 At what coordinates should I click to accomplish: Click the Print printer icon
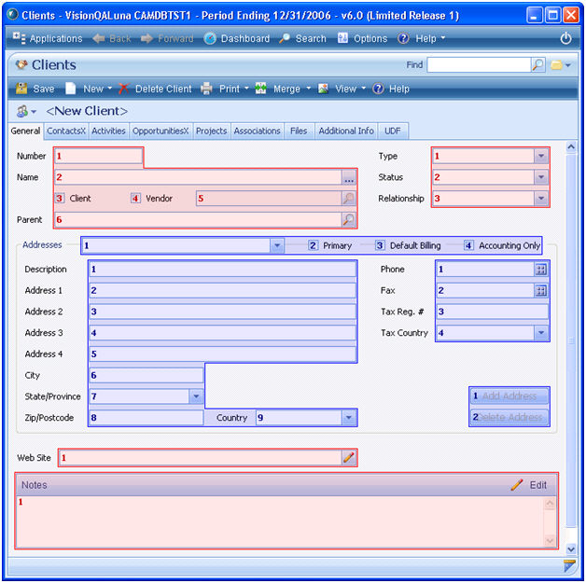[x=207, y=89]
